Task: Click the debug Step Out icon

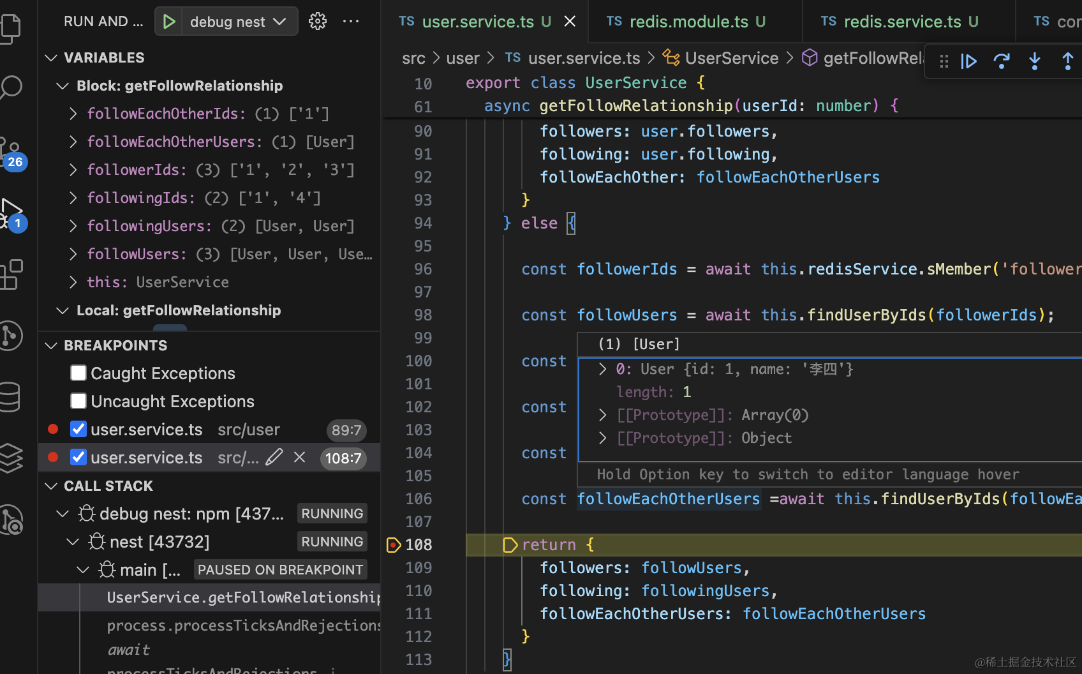Action: [1067, 61]
